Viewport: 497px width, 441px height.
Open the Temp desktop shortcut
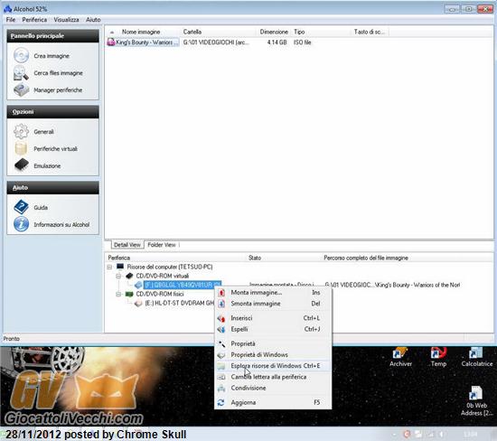coord(438,357)
